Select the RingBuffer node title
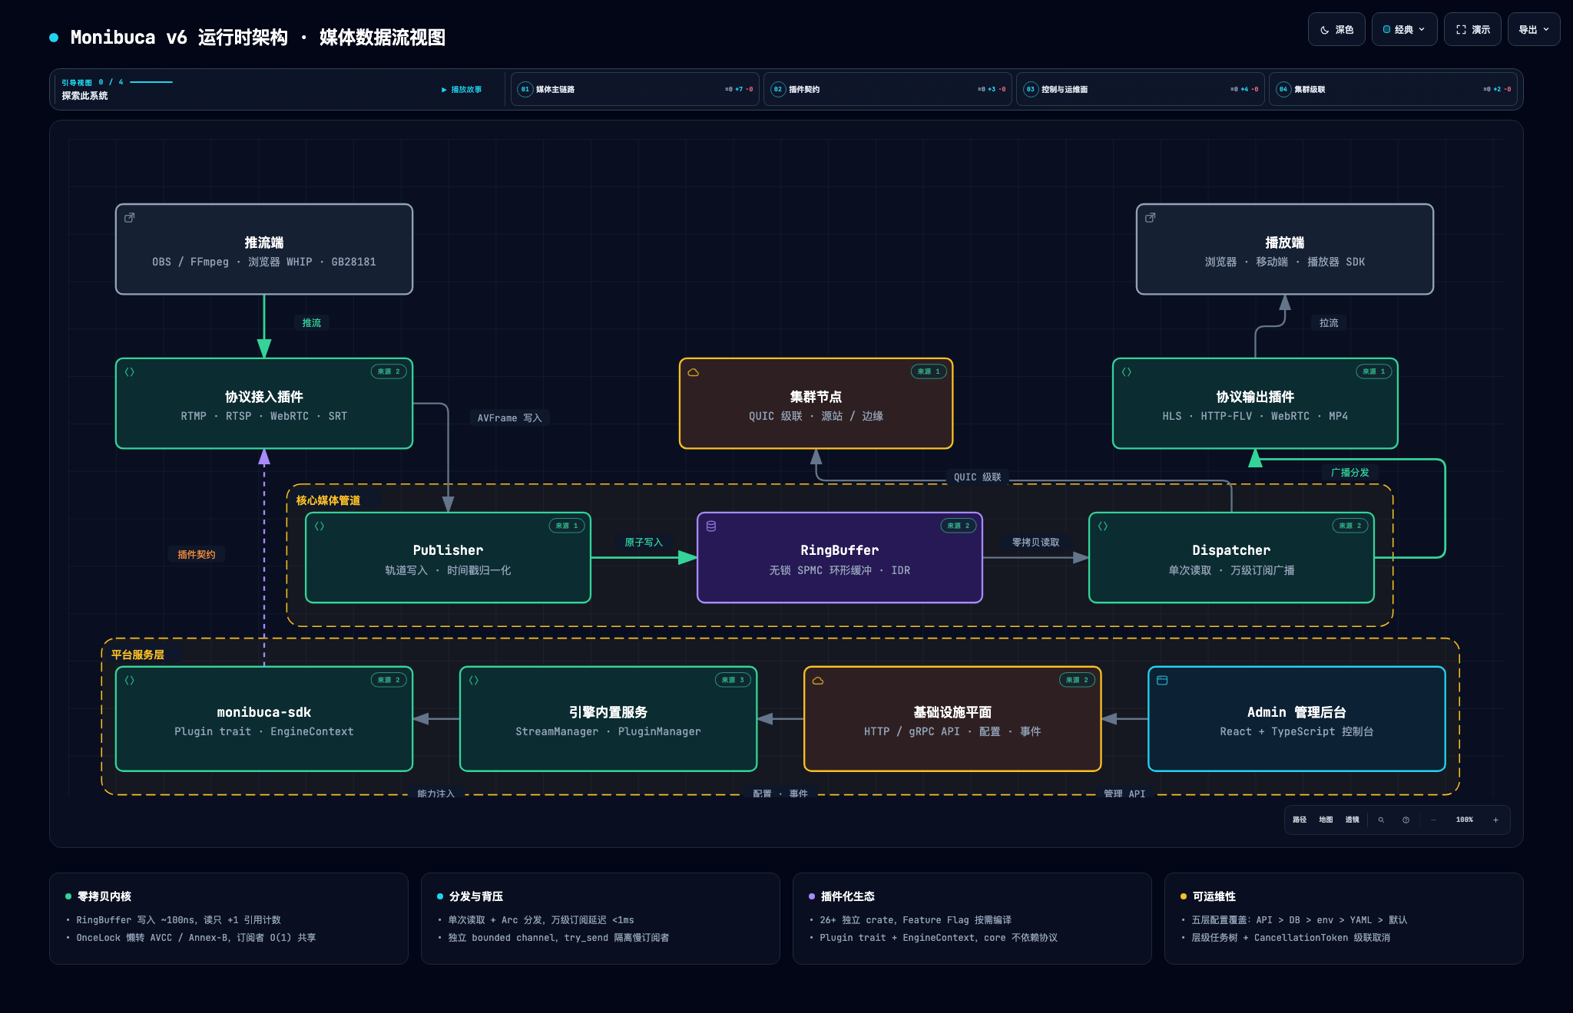This screenshot has height=1013, width=1573. tap(839, 550)
